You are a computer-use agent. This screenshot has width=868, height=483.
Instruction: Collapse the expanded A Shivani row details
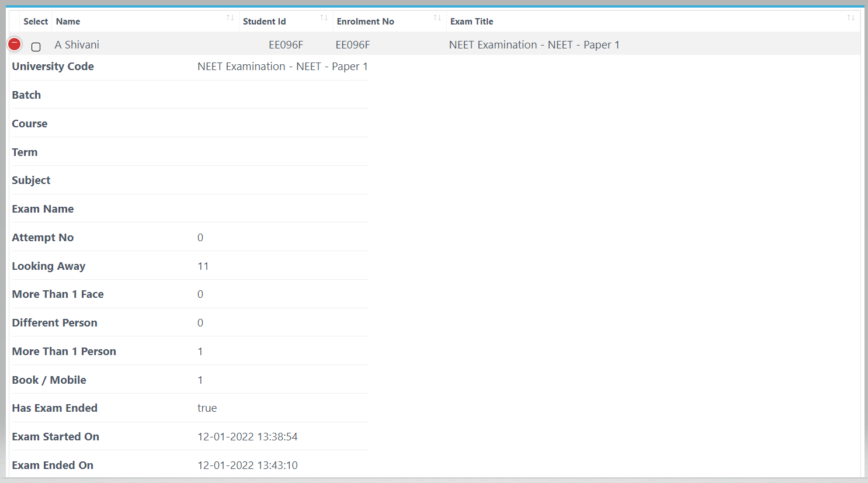tap(15, 44)
